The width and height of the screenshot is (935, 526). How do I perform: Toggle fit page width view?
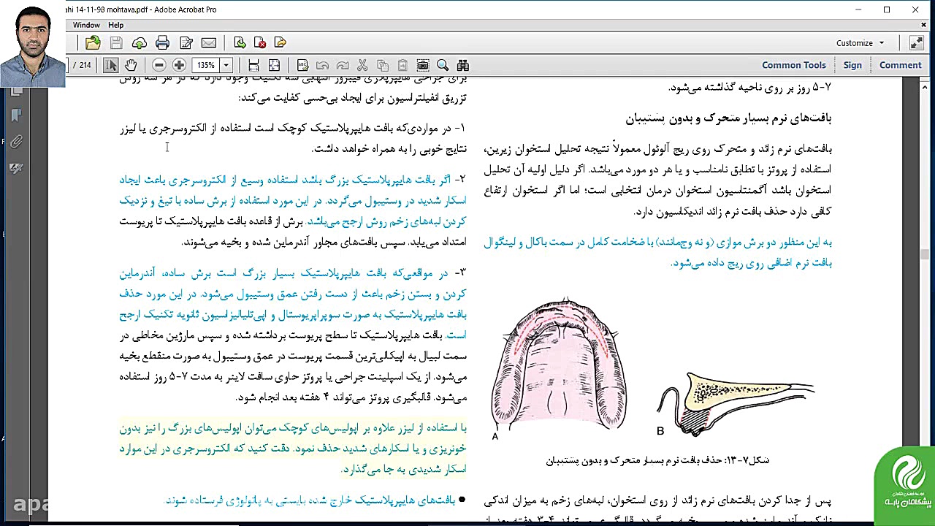pyautogui.click(x=254, y=65)
